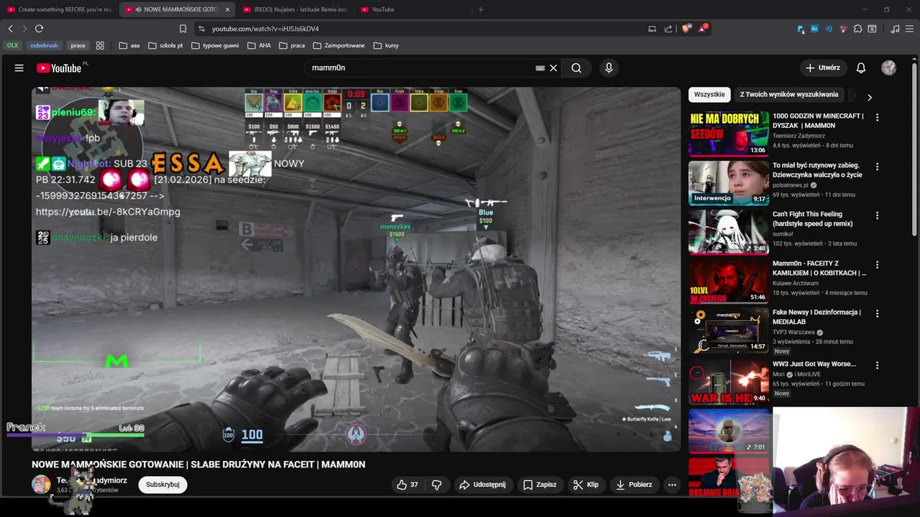View site information icon in address bar
Image resolution: width=920 pixels, height=517 pixels.
[202, 29]
